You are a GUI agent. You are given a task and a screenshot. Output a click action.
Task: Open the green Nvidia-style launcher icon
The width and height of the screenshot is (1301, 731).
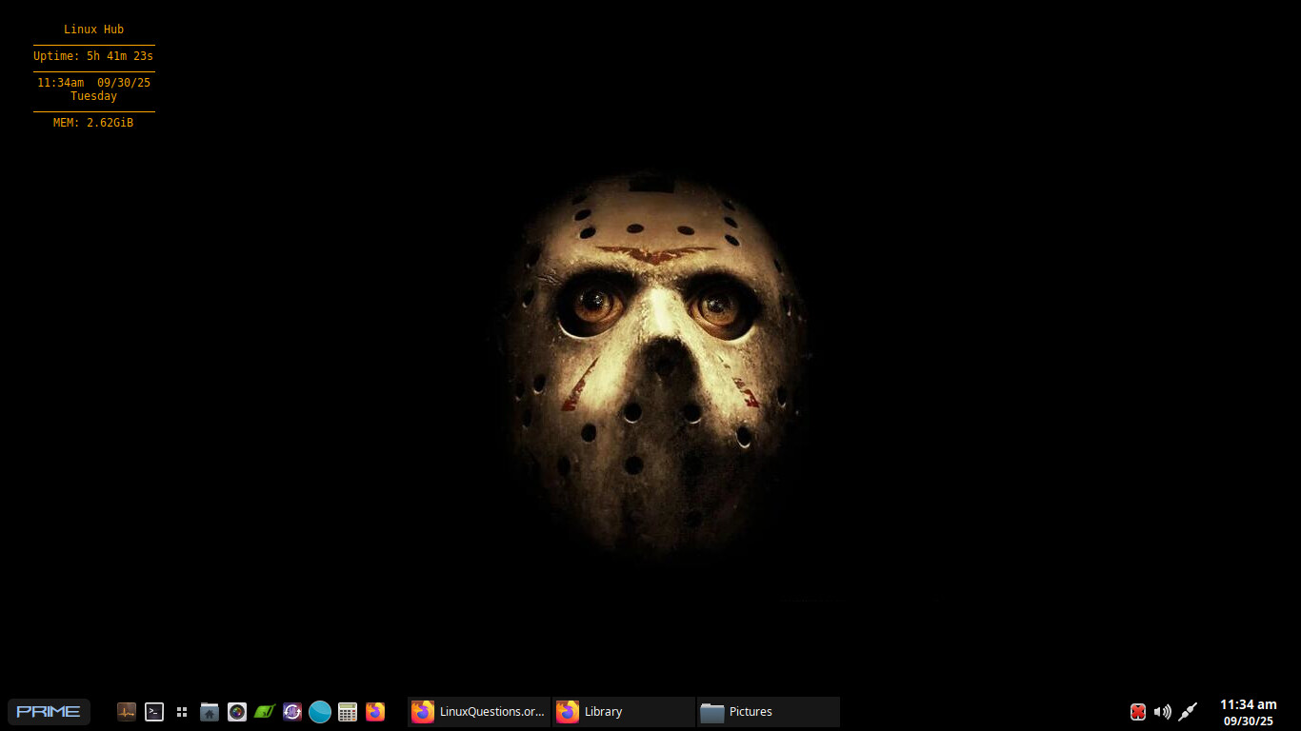click(x=265, y=711)
